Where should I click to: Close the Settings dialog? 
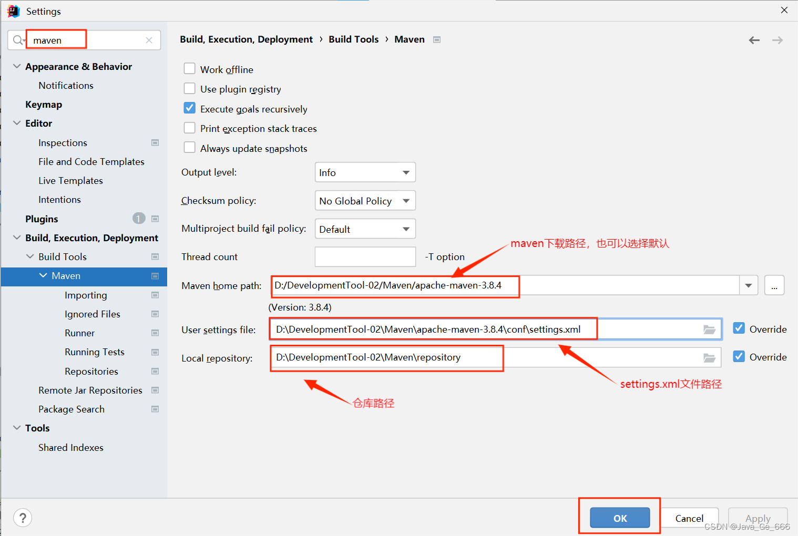pos(784,10)
